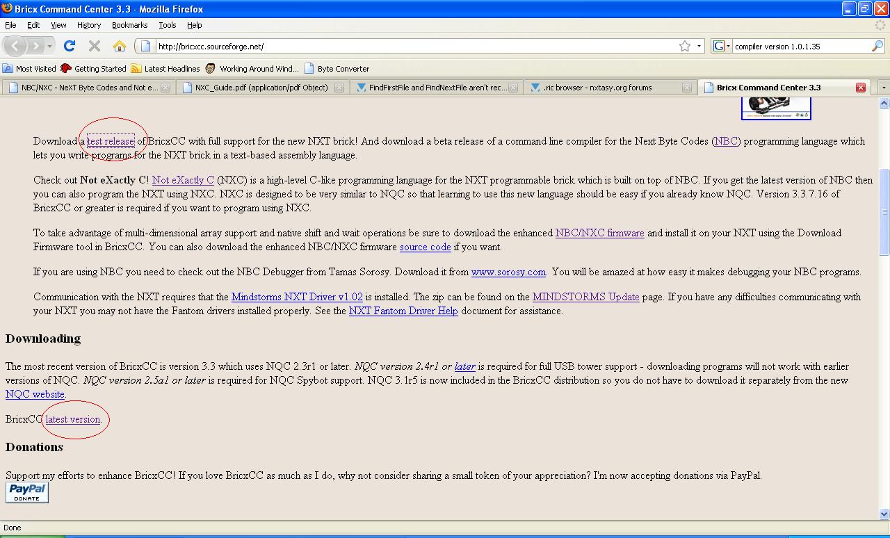The width and height of the screenshot is (890, 538).
Task: Open the Tools menu
Action: coord(168,25)
